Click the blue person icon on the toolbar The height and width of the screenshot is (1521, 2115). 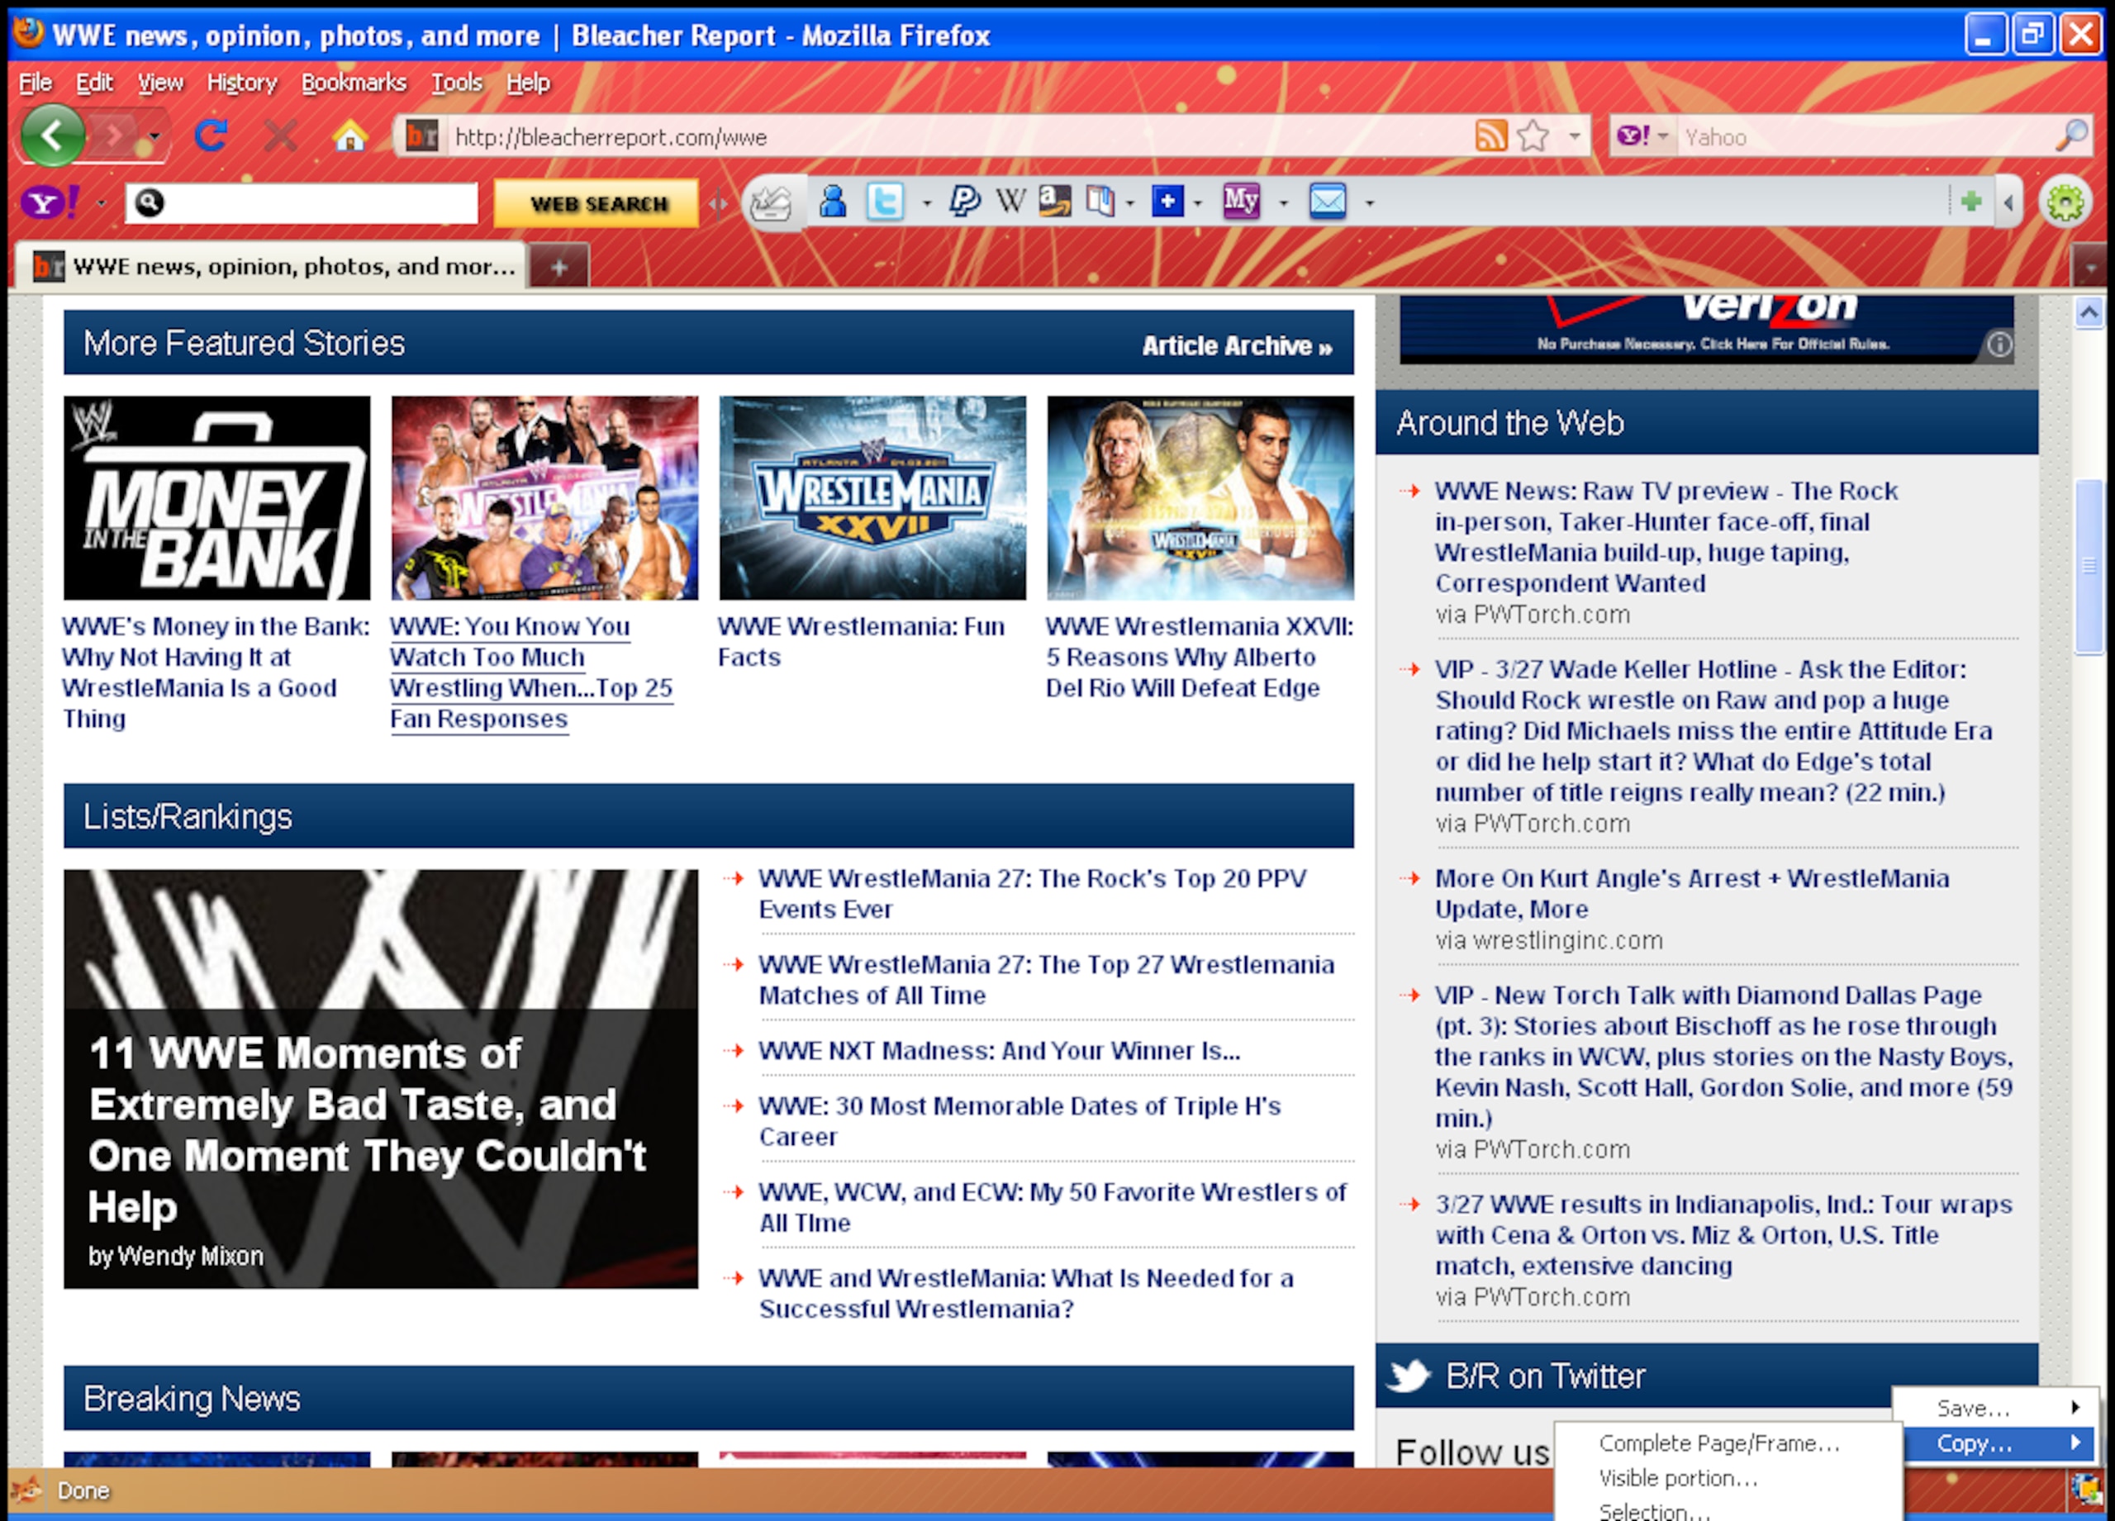click(x=832, y=202)
